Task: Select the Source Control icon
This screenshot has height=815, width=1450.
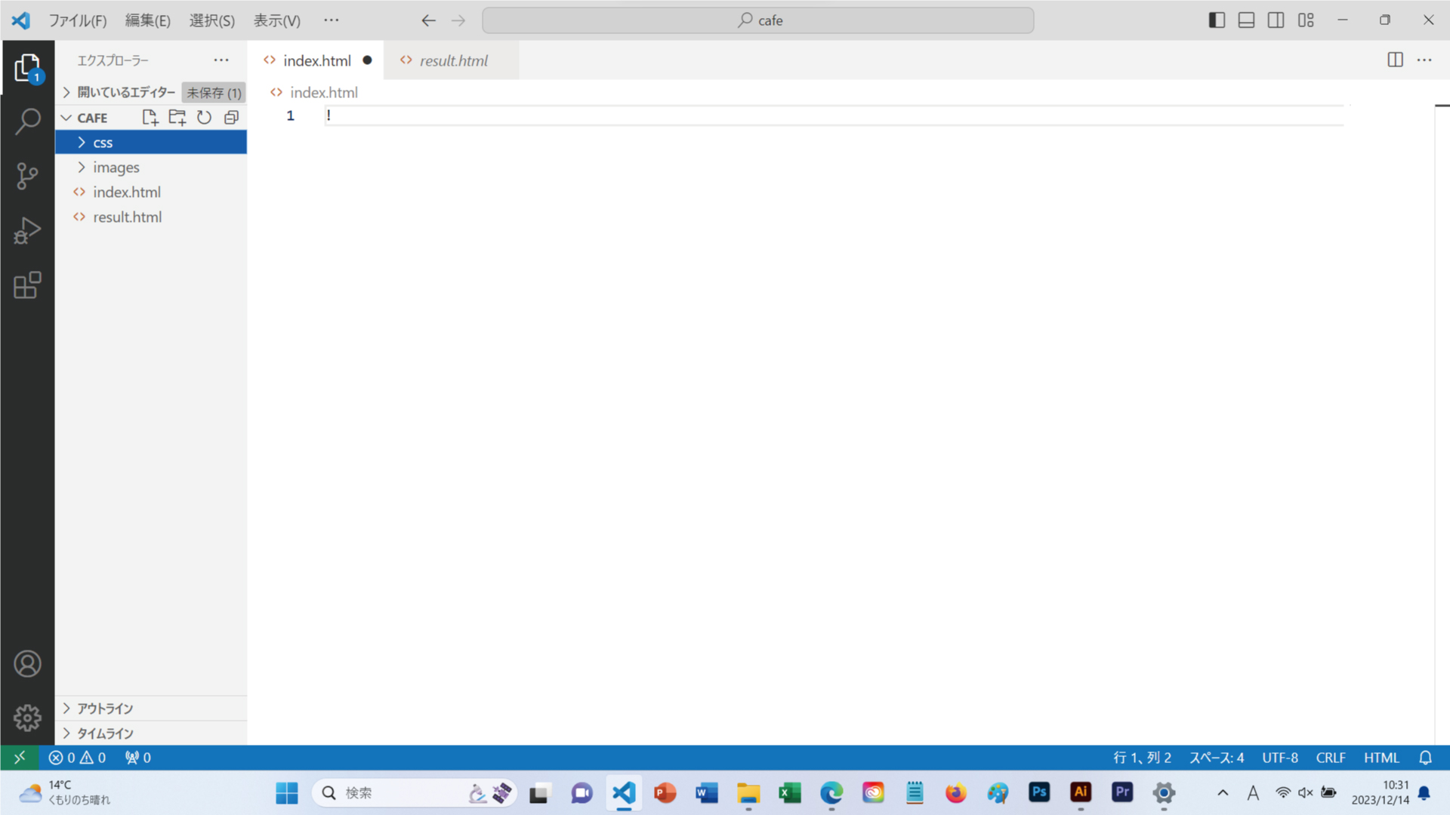Action: [28, 175]
